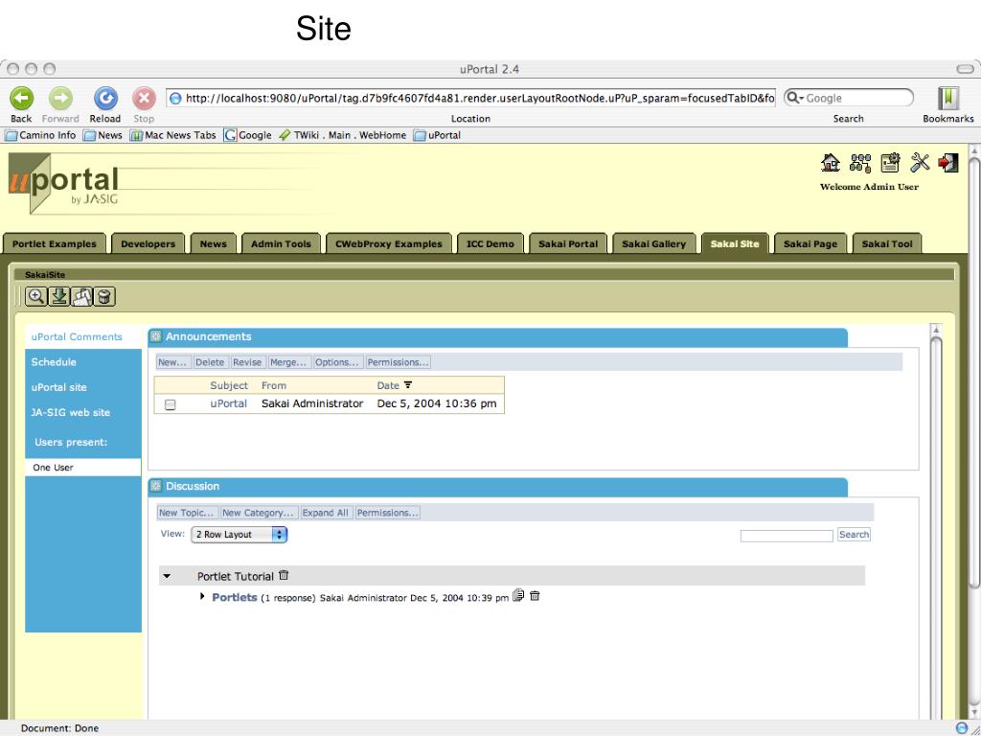Click the announcements Permissions... button
The width and height of the screenshot is (981, 736).
click(x=398, y=362)
